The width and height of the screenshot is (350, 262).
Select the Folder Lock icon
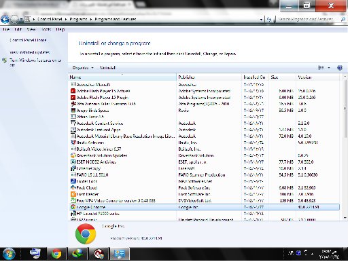click(73, 181)
